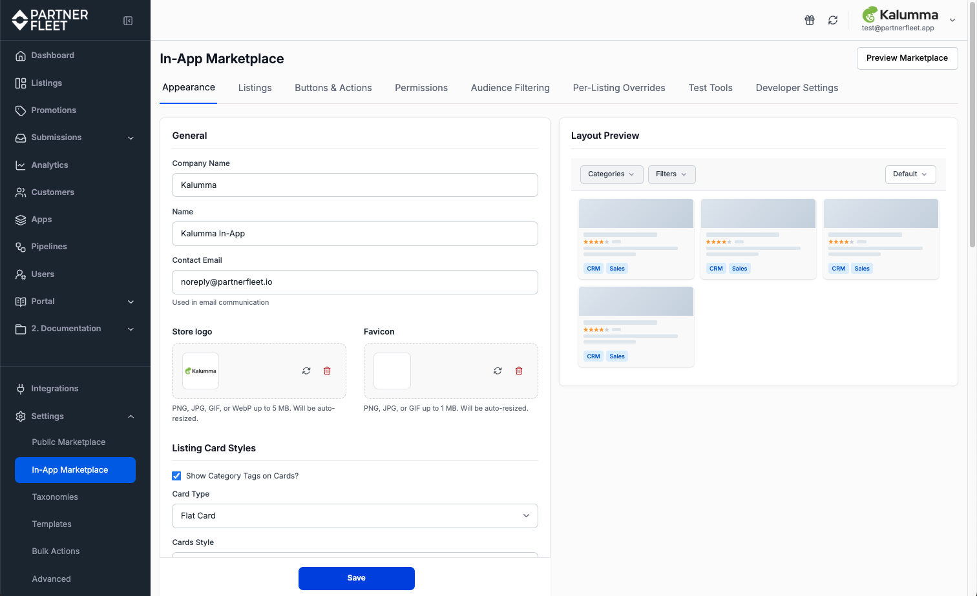The width and height of the screenshot is (977, 596).
Task: Open the Per-Listing Overrides tab
Action: [619, 88]
